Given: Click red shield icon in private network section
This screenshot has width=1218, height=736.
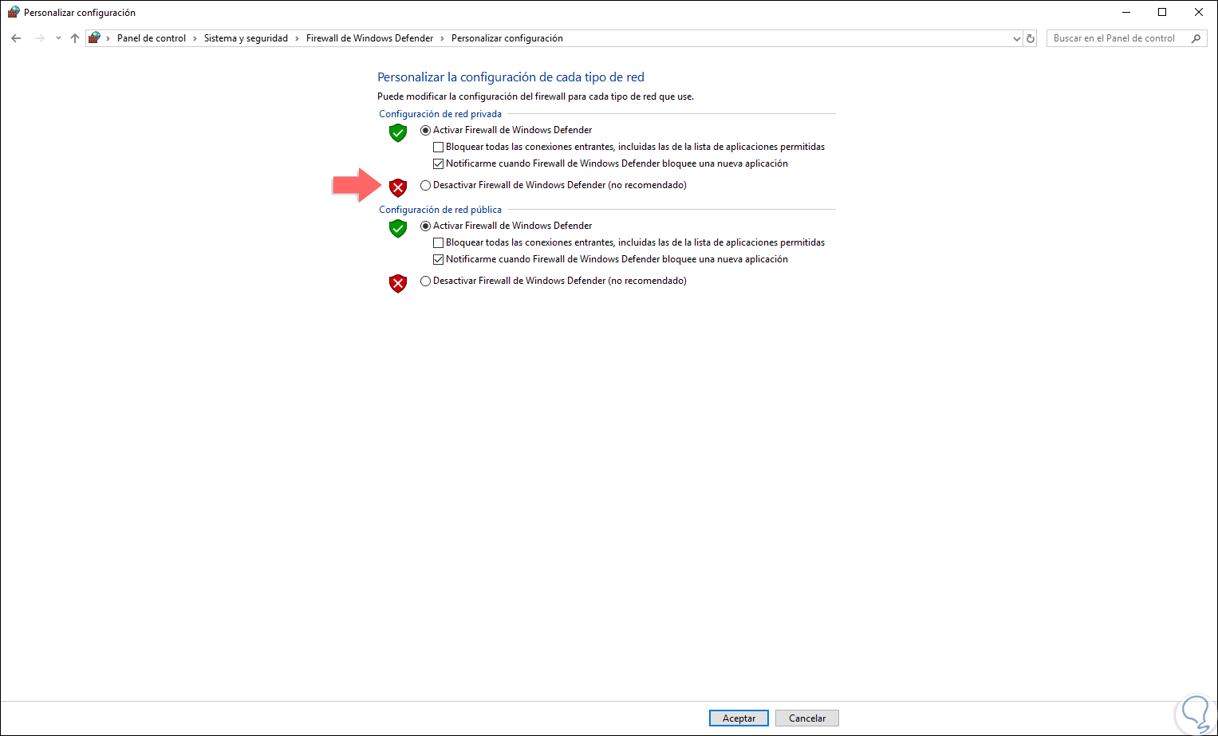Looking at the screenshot, I should click(x=398, y=187).
